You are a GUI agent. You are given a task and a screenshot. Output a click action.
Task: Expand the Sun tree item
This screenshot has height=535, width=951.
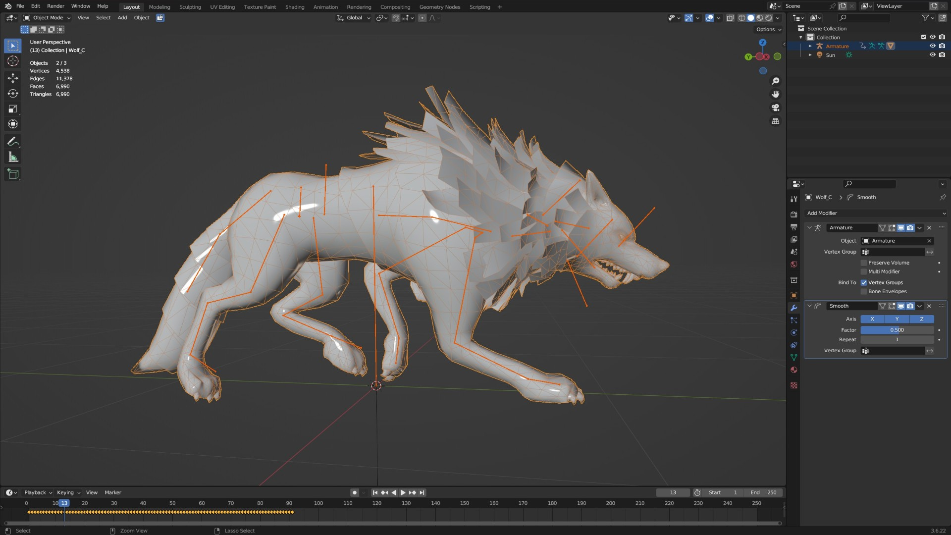coord(810,55)
